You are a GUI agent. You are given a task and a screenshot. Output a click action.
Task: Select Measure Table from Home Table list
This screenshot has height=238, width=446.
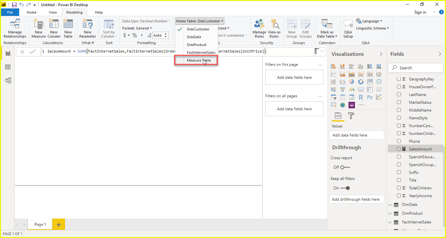(199, 60)
